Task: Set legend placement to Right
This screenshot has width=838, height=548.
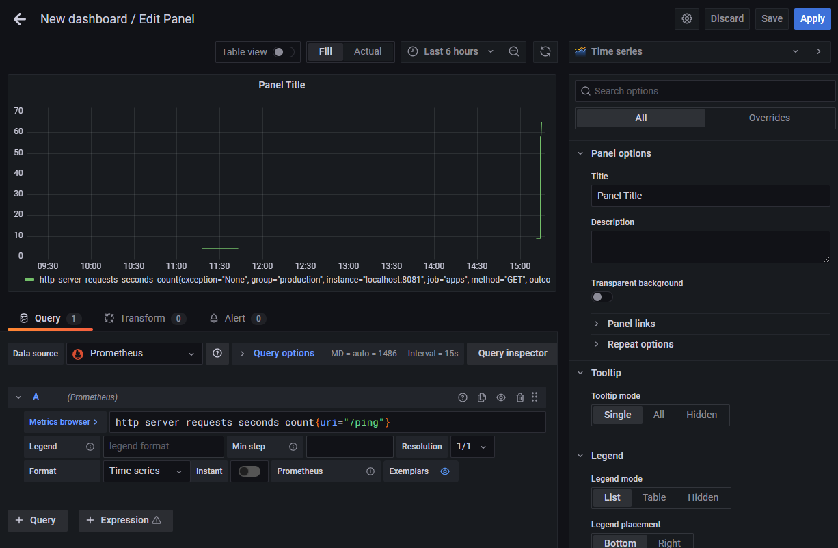Action: click(669, 543)
